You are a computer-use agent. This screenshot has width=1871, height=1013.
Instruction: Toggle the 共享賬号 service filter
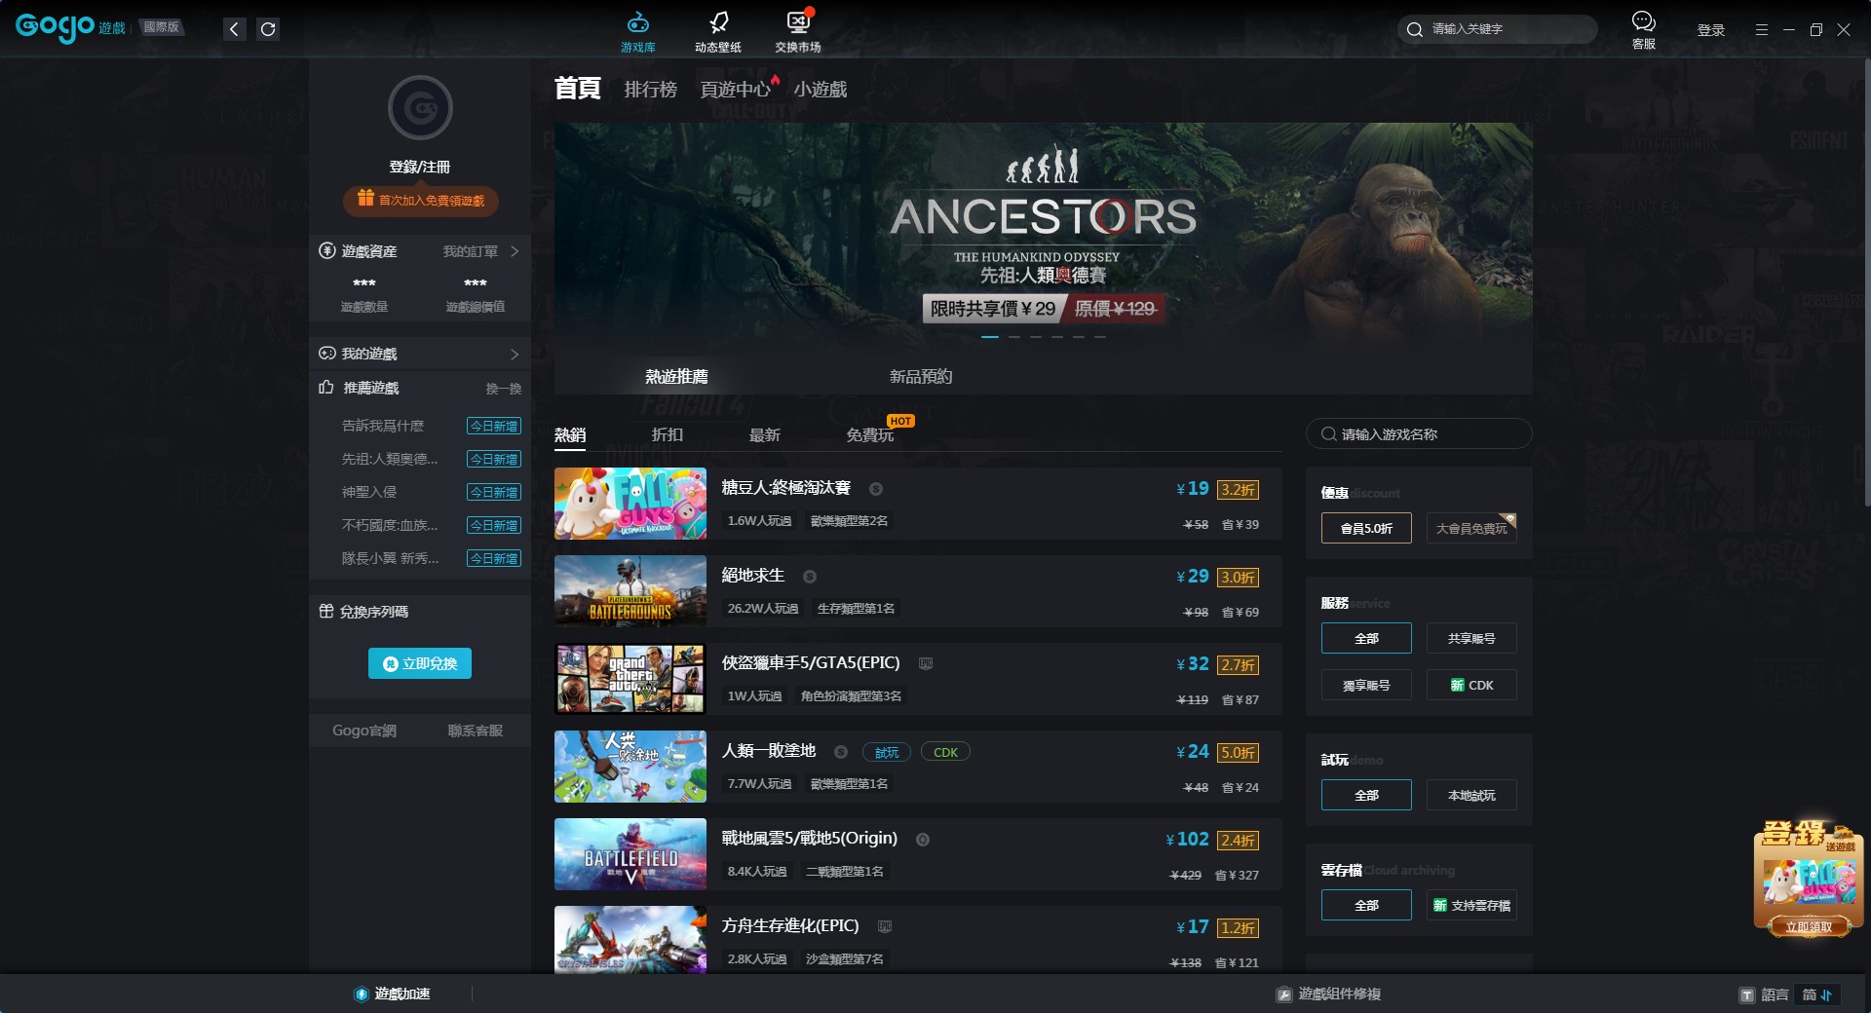tap(1470, 638)
